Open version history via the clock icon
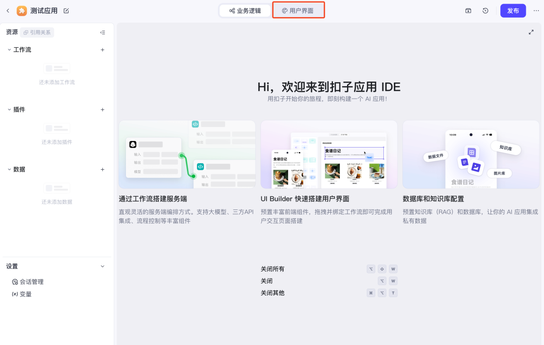544x345 pixels. point(485,10)
